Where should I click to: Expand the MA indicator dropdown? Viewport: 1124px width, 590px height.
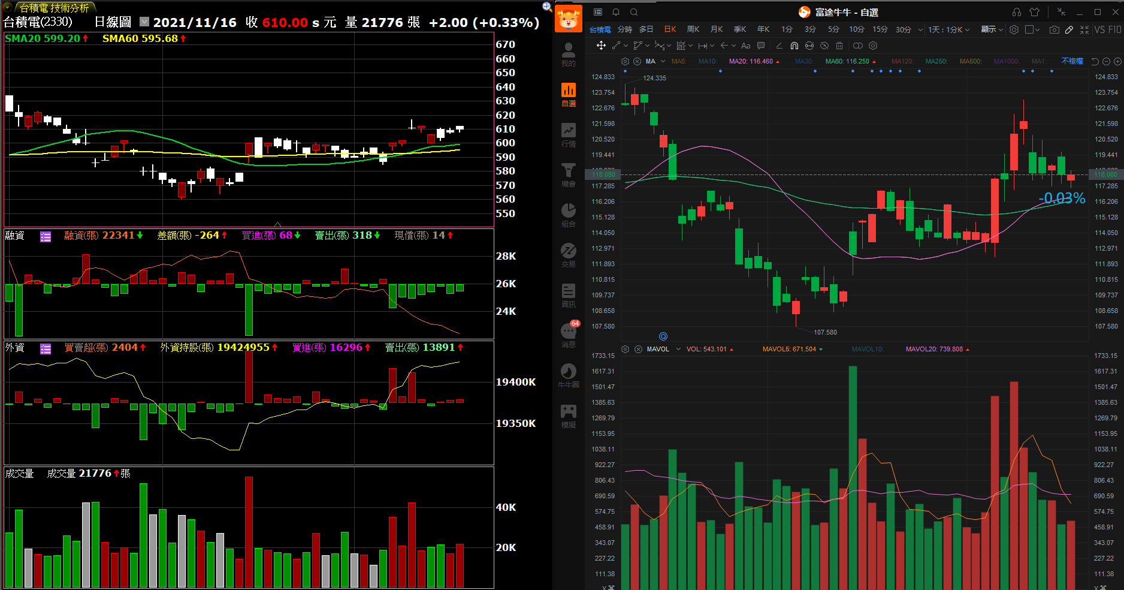coord(663,61)
